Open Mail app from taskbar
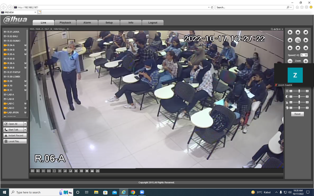The image size is (314, 196). tap(114, 192)
